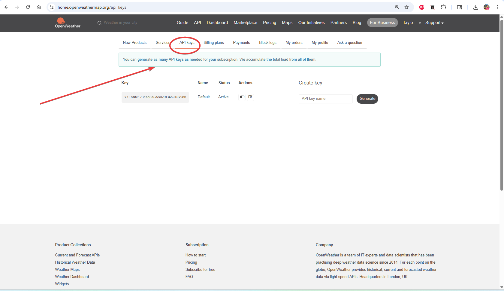Click the scrollbar down arrow
This screenshot has height=291, width=504.
click(502, 287)
